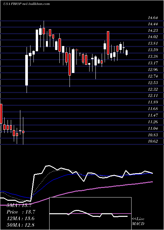Click the 11.47 price axis label

[153, 115]
